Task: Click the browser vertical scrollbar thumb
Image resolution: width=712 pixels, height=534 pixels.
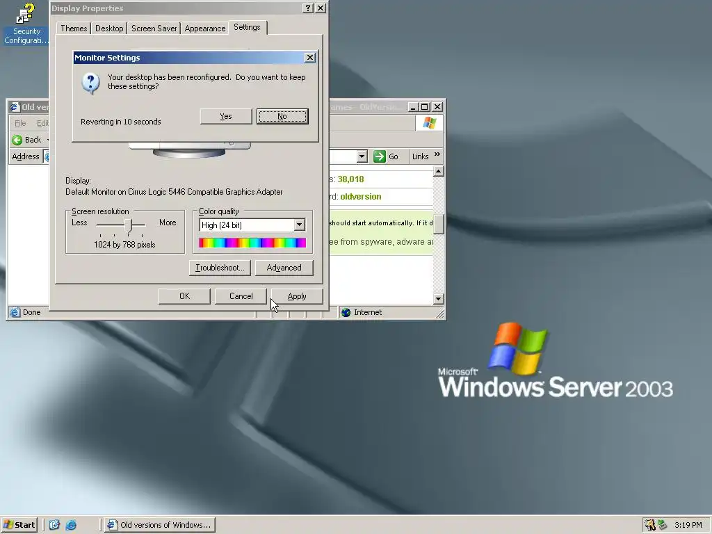Action: (438, 223)
